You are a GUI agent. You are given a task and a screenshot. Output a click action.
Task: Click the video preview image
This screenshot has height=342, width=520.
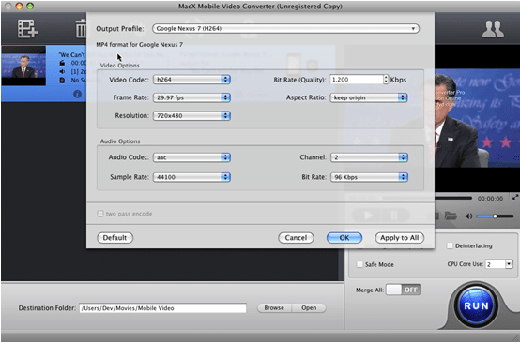[477, 118]
